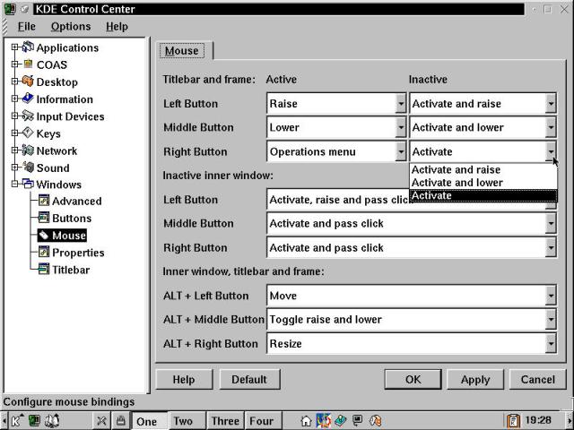Choose "Activate and lower" in the open list

click(x=457, y=183)
